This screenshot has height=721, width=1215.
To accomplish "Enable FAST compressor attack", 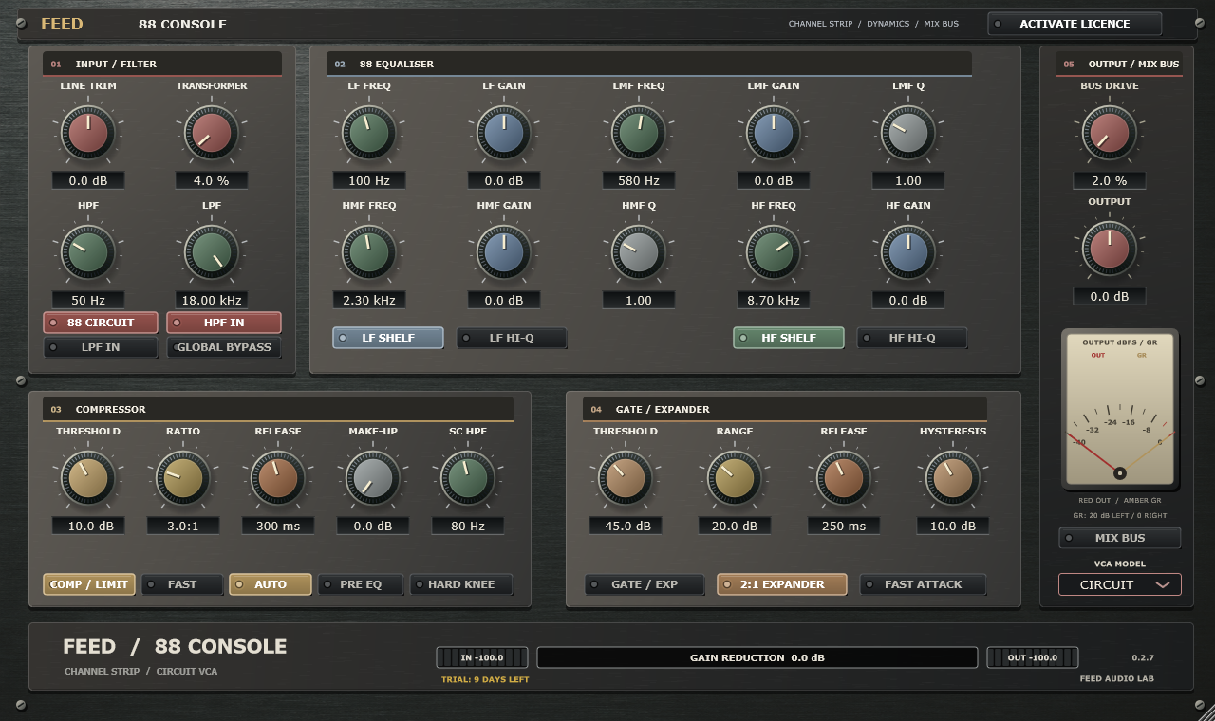I will [x=182, y=584].
